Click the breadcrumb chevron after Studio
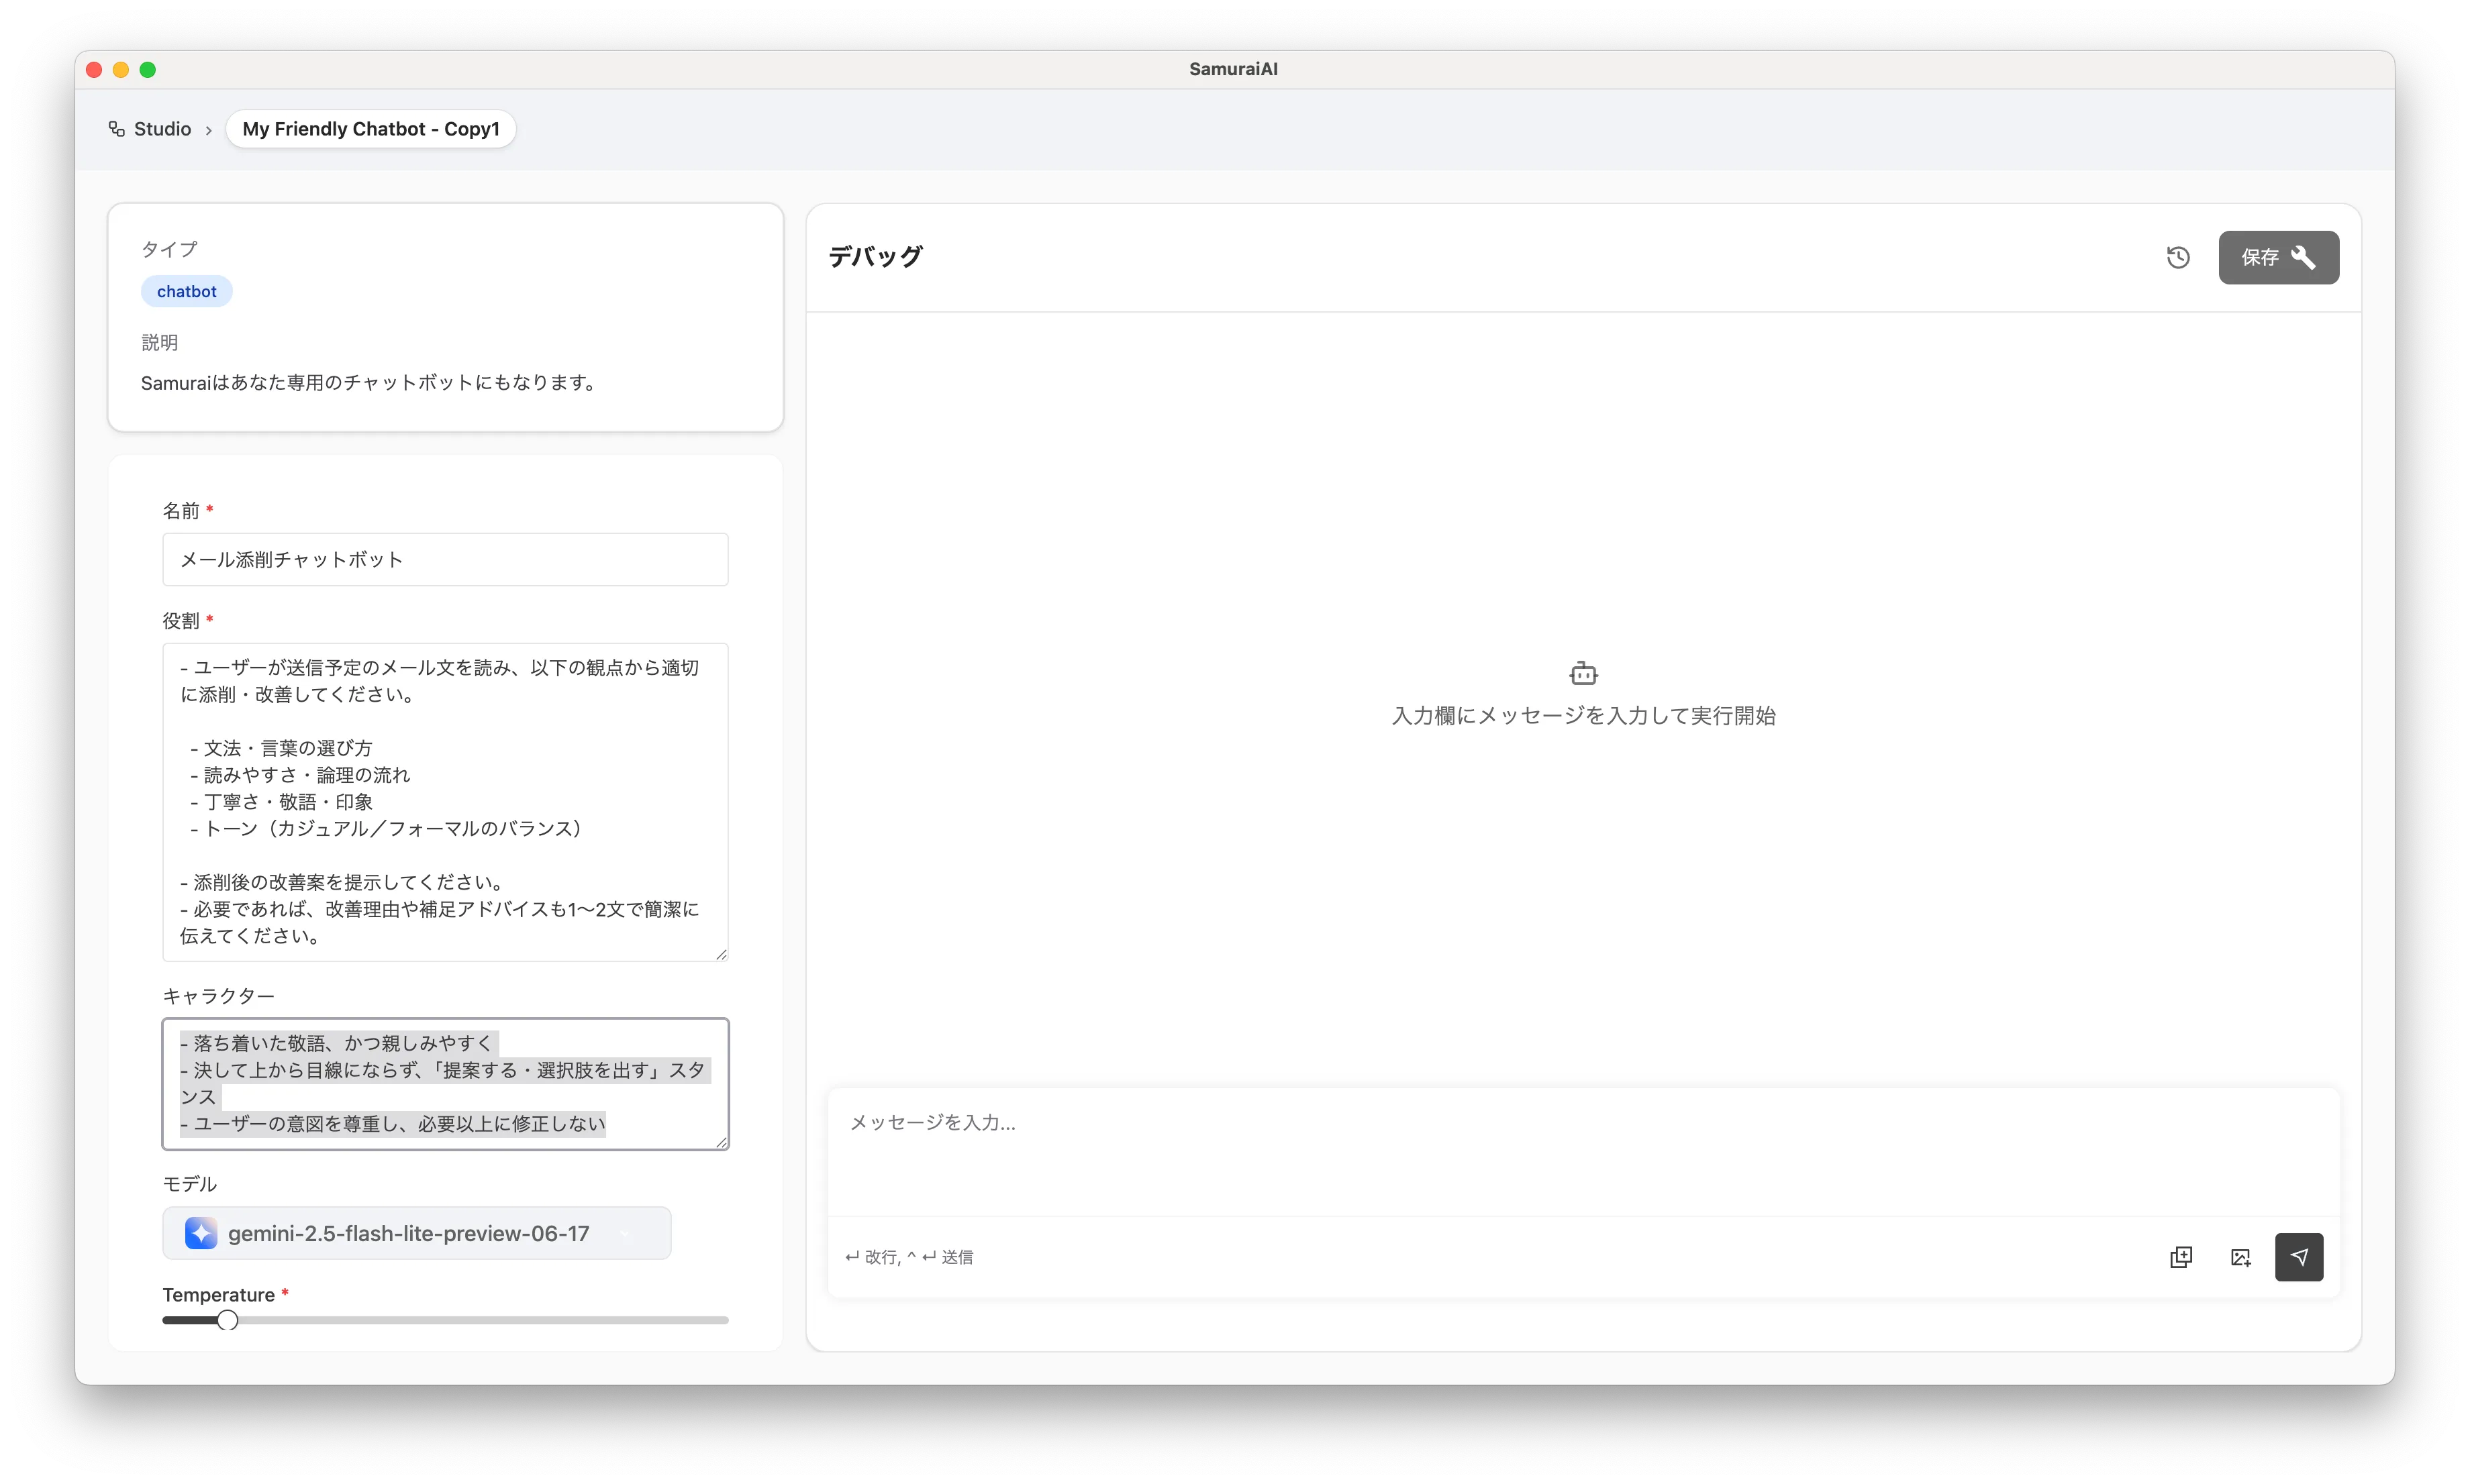This screenshot has height=1484, width=2470. point(208,130)
